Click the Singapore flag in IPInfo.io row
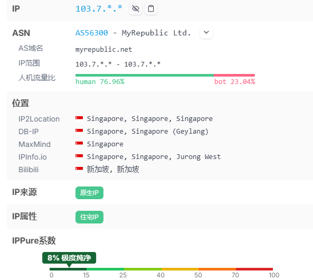This screenshot has height=280, width=313. point(79,156)
